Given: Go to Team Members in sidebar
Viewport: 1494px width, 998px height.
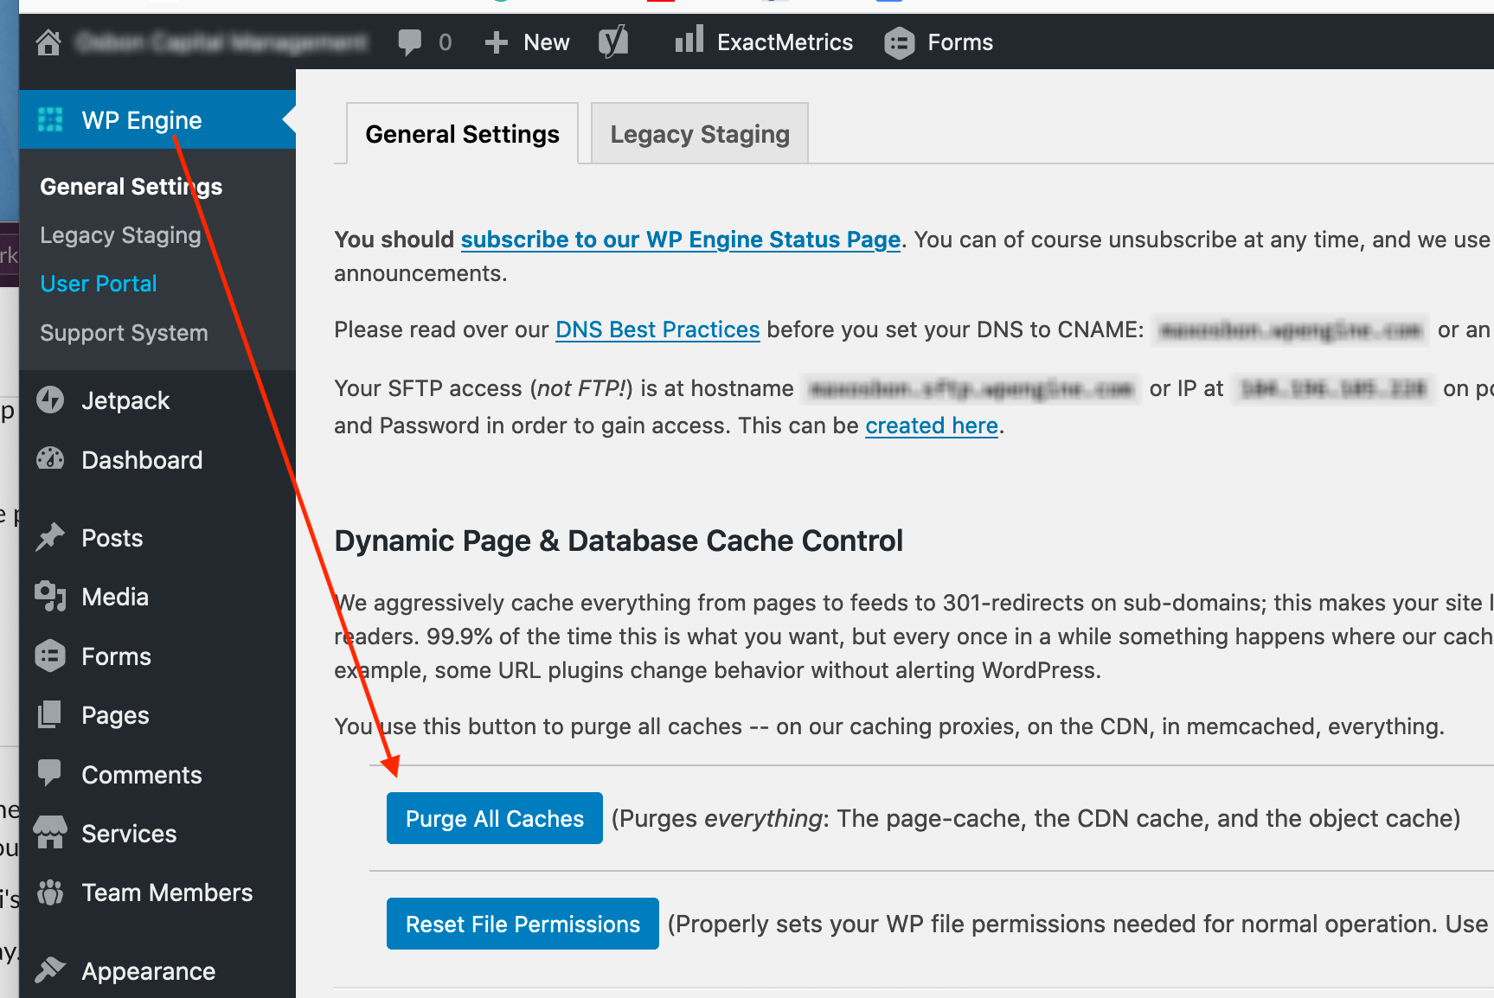Looking at the screenshot, I should point(167,892).
